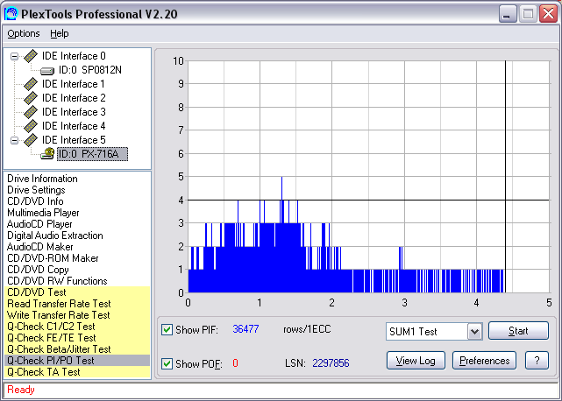Select IDE Interface 2 label
The width and height of the screenshot is (562, 401).
74,98
